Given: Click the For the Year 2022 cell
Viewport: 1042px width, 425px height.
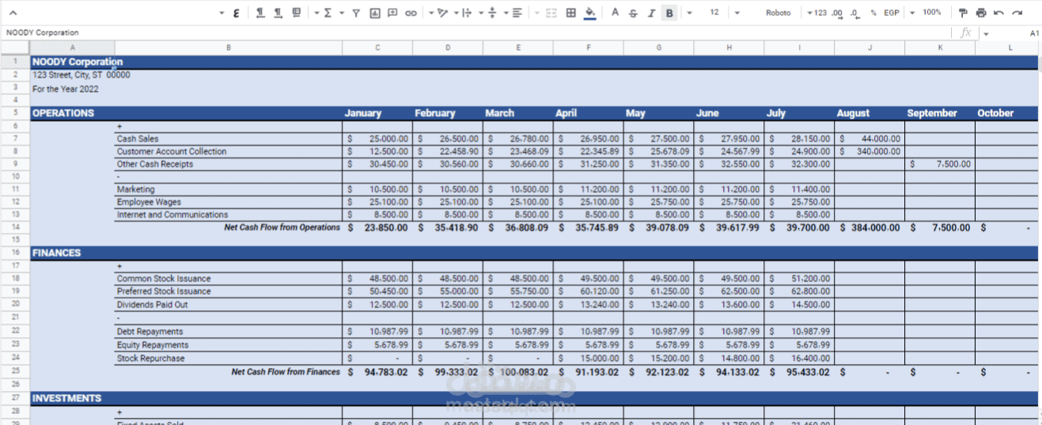Looking at the screenshot, I should 72,89.
